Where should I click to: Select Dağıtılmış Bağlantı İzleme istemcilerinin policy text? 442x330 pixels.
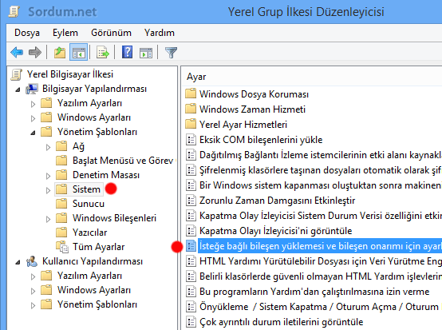coord(321,155)
